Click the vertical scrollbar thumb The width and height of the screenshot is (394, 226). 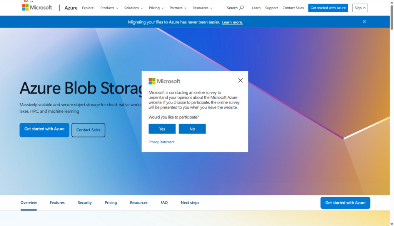pos(392,17)
